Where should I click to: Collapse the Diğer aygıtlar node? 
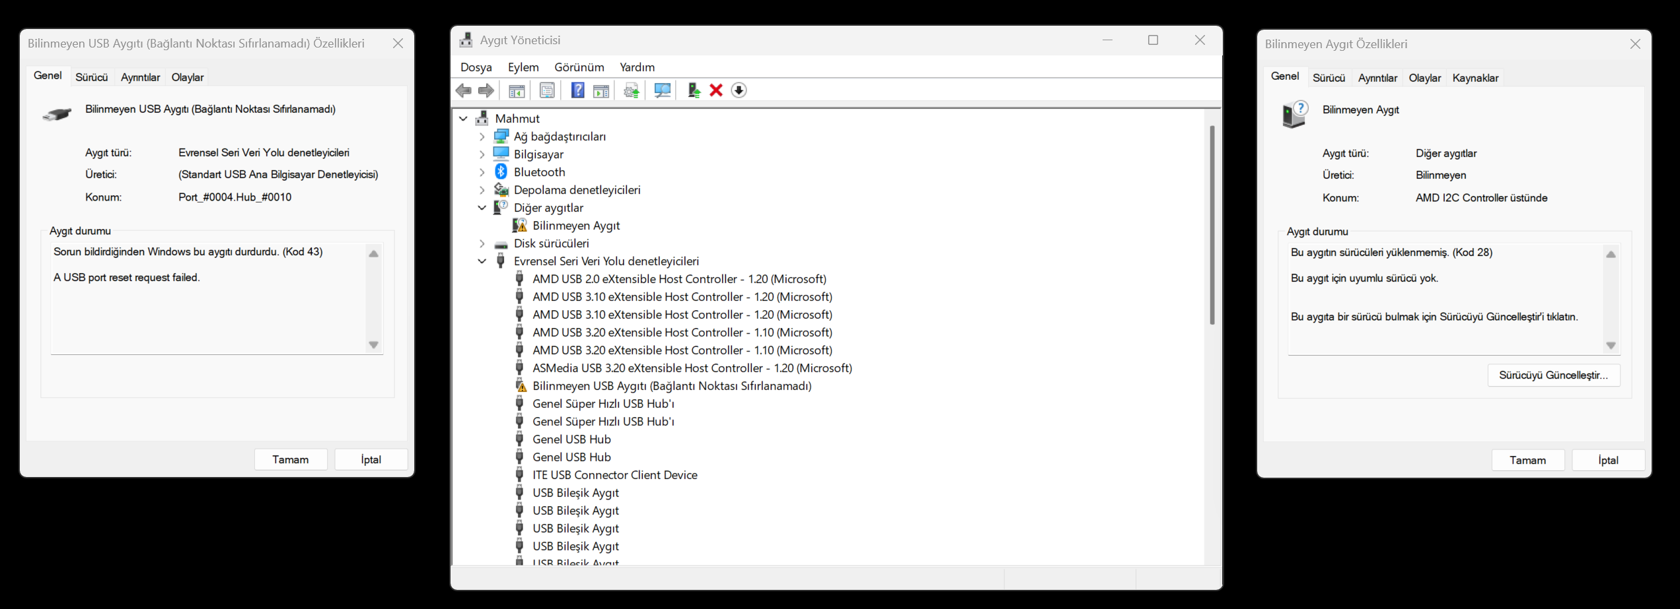click(x=482, y=208)
